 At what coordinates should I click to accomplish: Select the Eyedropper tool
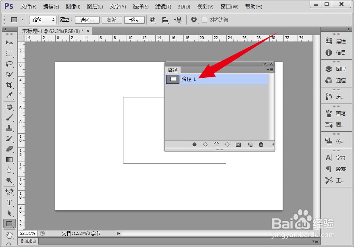click(9, 95)
